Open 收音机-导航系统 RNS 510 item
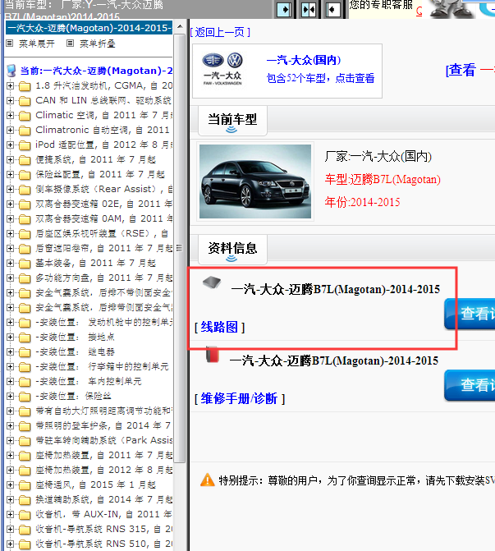 tap(104, 544)
